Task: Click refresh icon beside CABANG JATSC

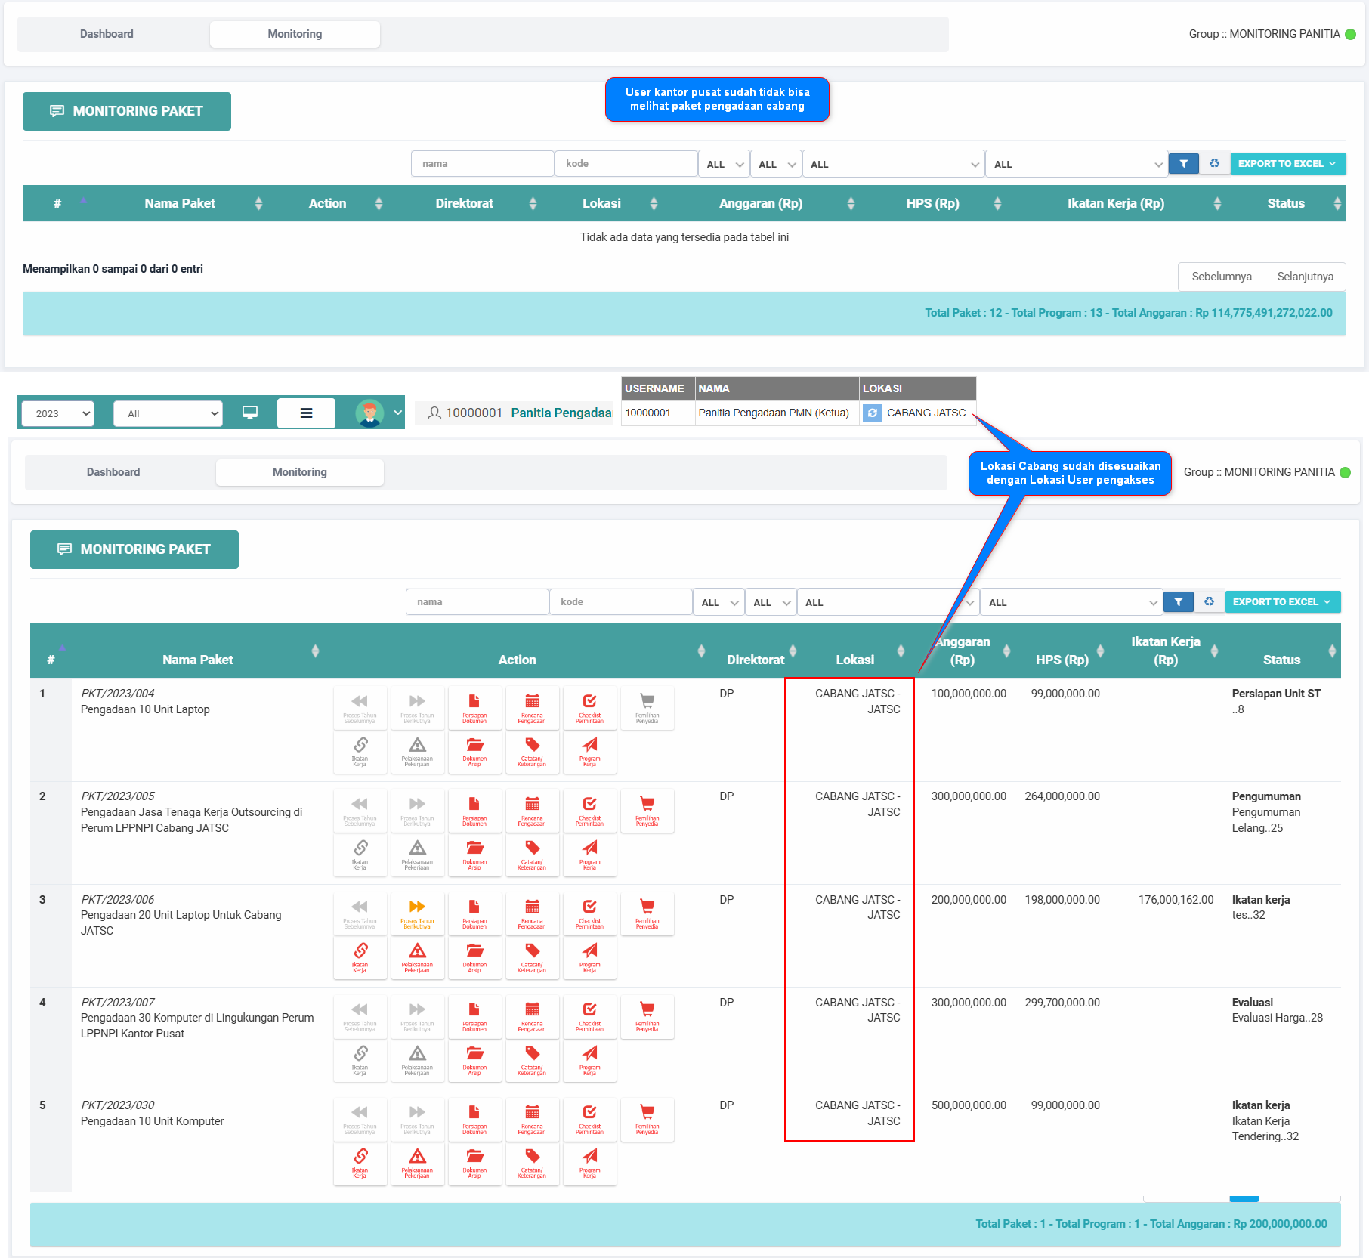Action: (x=873, y=413)
